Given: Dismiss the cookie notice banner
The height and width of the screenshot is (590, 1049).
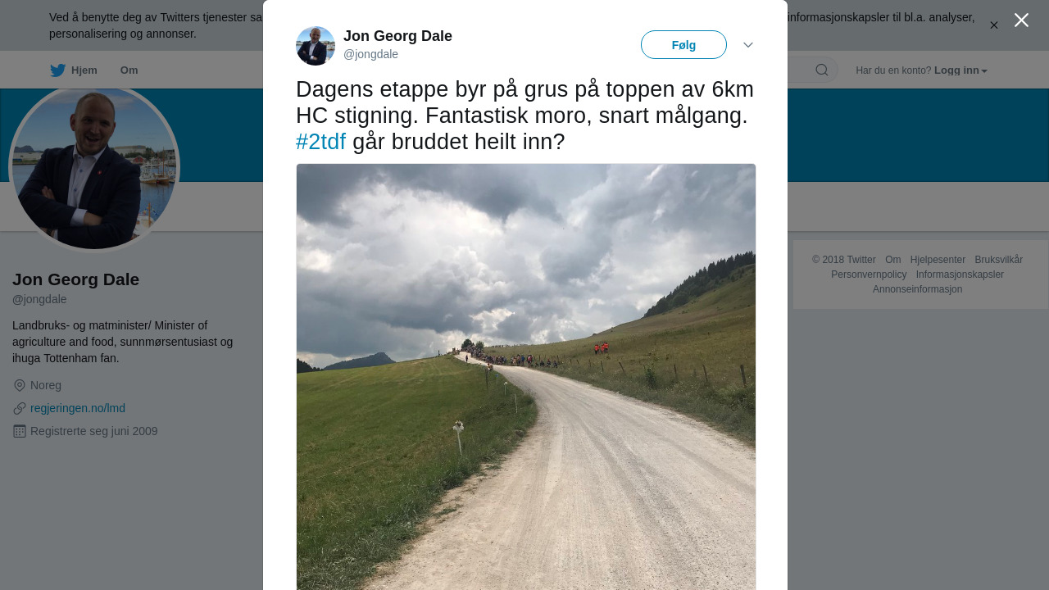Looking at the screenshot, I should [994, 25].
